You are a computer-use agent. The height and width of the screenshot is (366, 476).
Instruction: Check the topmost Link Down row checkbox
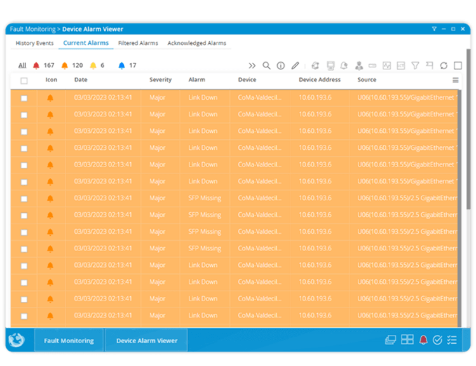tap(24, 98)
